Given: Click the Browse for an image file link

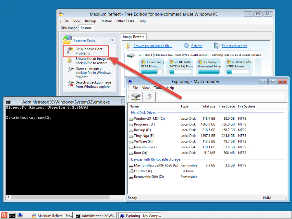Looking at the screenshot, I should 153,46.
